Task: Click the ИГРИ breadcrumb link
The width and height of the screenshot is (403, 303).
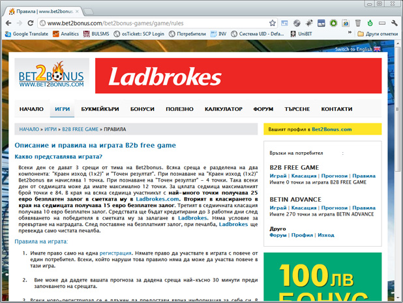Action: [51, 129]
